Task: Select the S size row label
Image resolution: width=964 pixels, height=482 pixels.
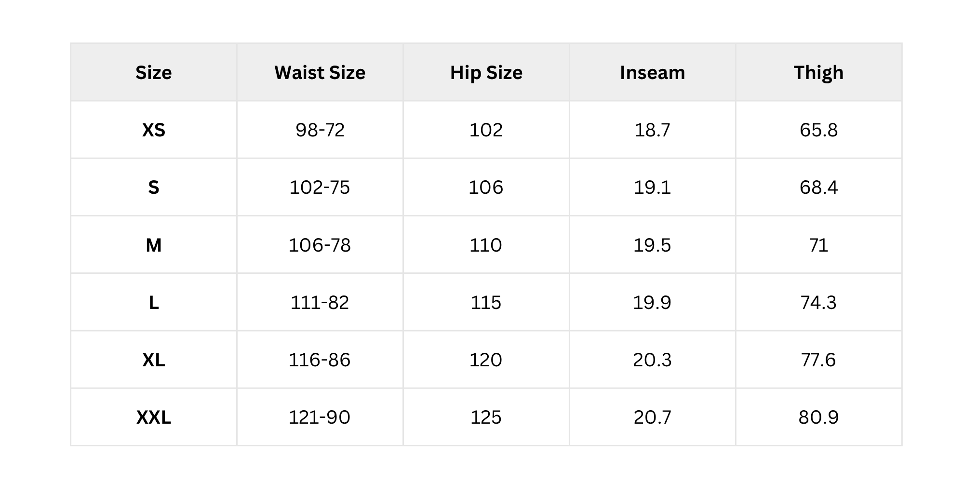Action: pos(153,187)
